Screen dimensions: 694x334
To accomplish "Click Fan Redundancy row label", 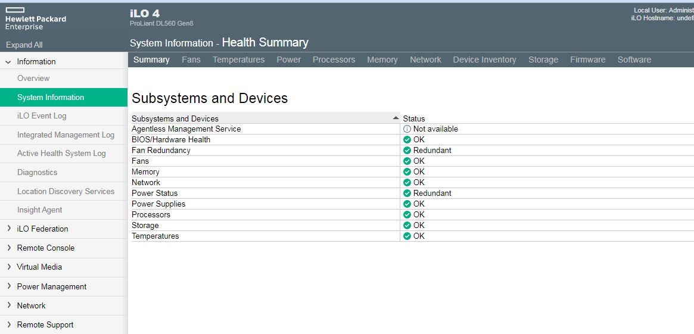I will [x=161, y=151].
